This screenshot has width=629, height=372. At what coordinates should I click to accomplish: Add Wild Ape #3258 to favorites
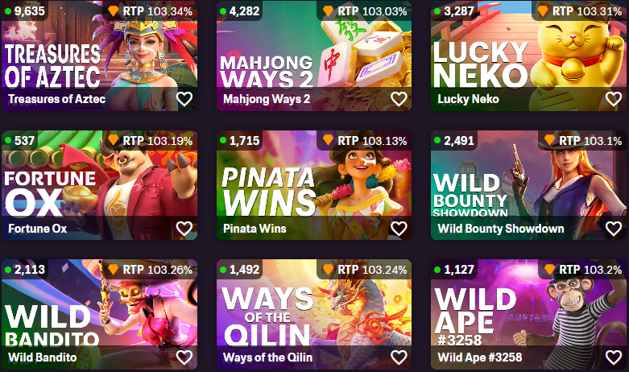614,358
